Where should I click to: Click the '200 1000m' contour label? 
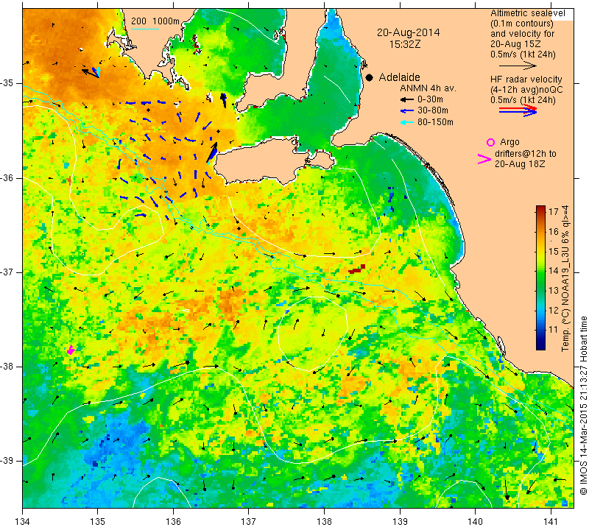(x=155, y=21)
